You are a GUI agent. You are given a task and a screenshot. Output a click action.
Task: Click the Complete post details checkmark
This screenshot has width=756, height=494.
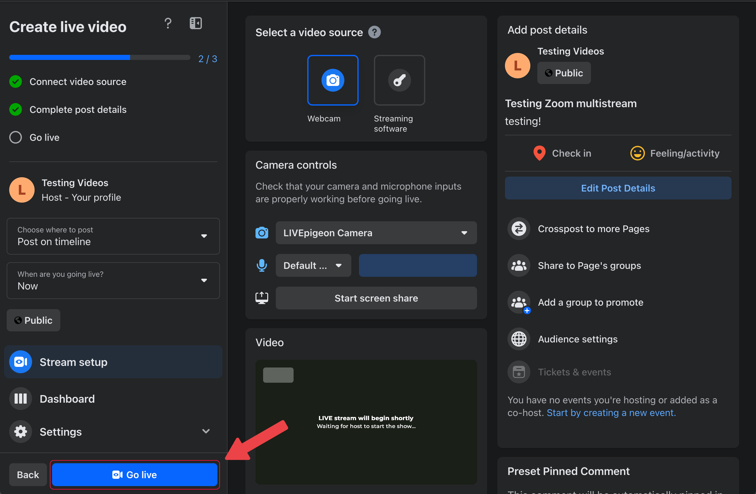pos(16,109)
